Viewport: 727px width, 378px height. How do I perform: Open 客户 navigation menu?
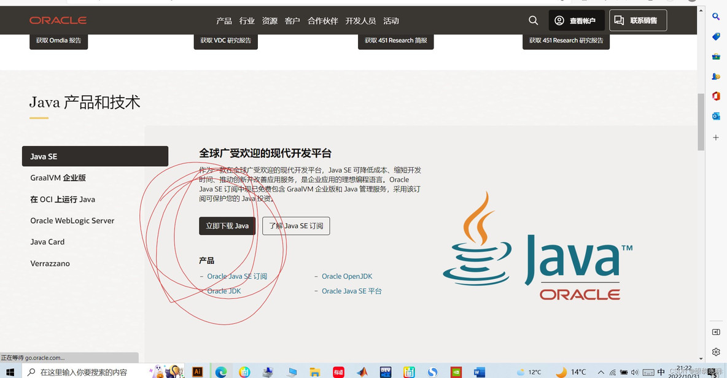(292, 21)
